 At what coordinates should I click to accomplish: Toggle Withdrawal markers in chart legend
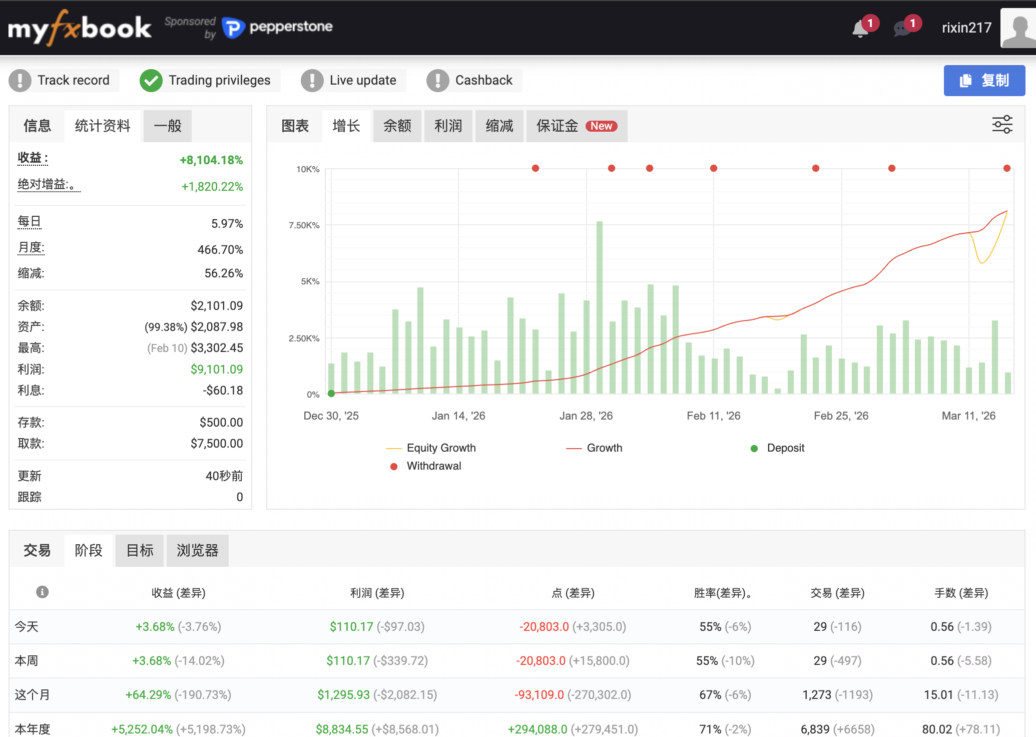click(433, 466)
